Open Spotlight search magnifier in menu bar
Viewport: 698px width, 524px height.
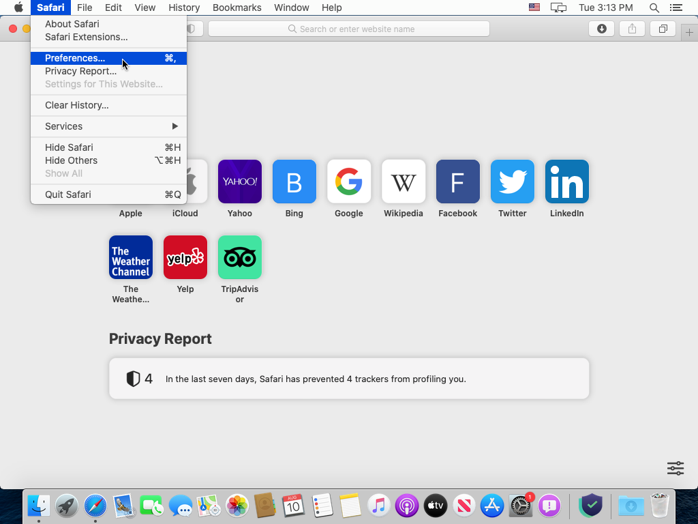pyautogui.click(x=654, y=8)
